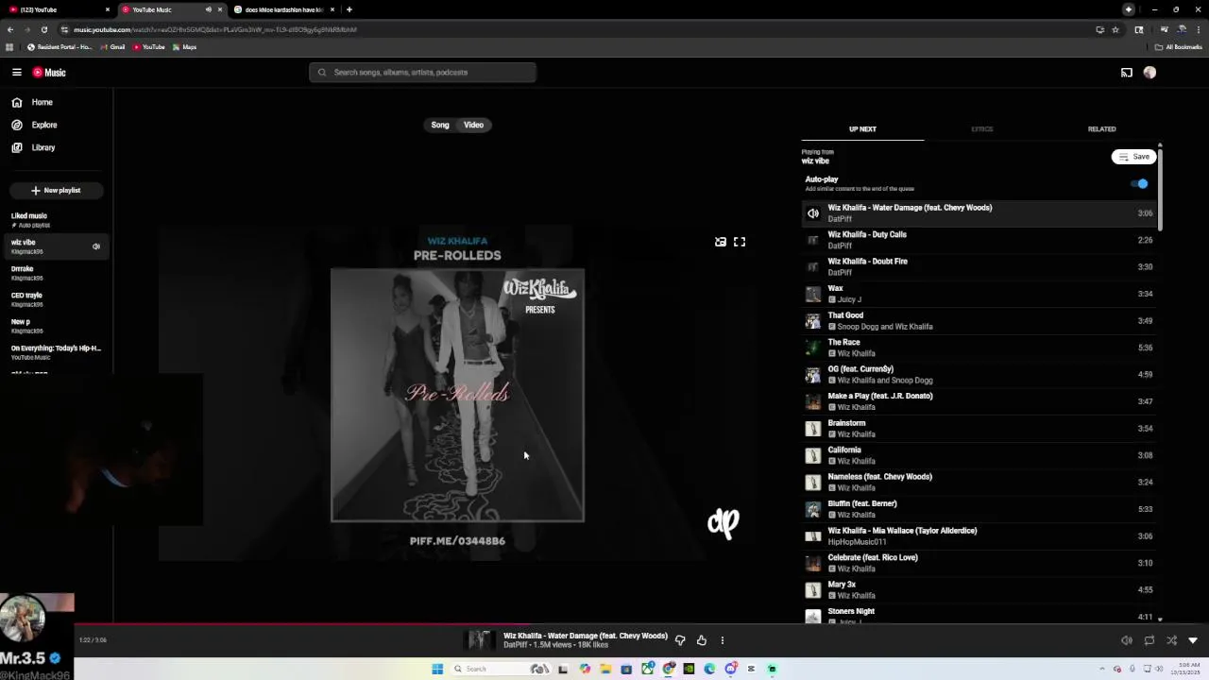Open the Drrrake playlist
The height and width of the screenshot is (680, 1209).
pyautogui.click(x=57, y=273)
